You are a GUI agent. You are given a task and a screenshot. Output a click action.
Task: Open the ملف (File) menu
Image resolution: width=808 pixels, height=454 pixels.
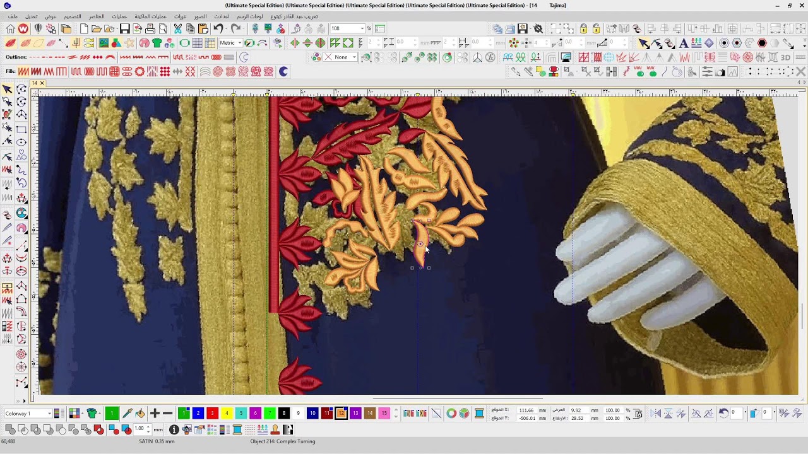click(x=13, y=16)
